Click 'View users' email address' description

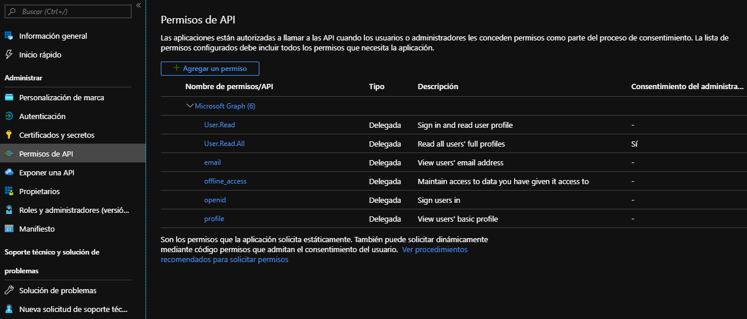[x=461, y=162]
